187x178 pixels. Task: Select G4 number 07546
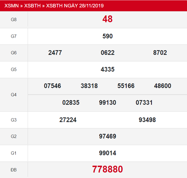coord(52,86)
